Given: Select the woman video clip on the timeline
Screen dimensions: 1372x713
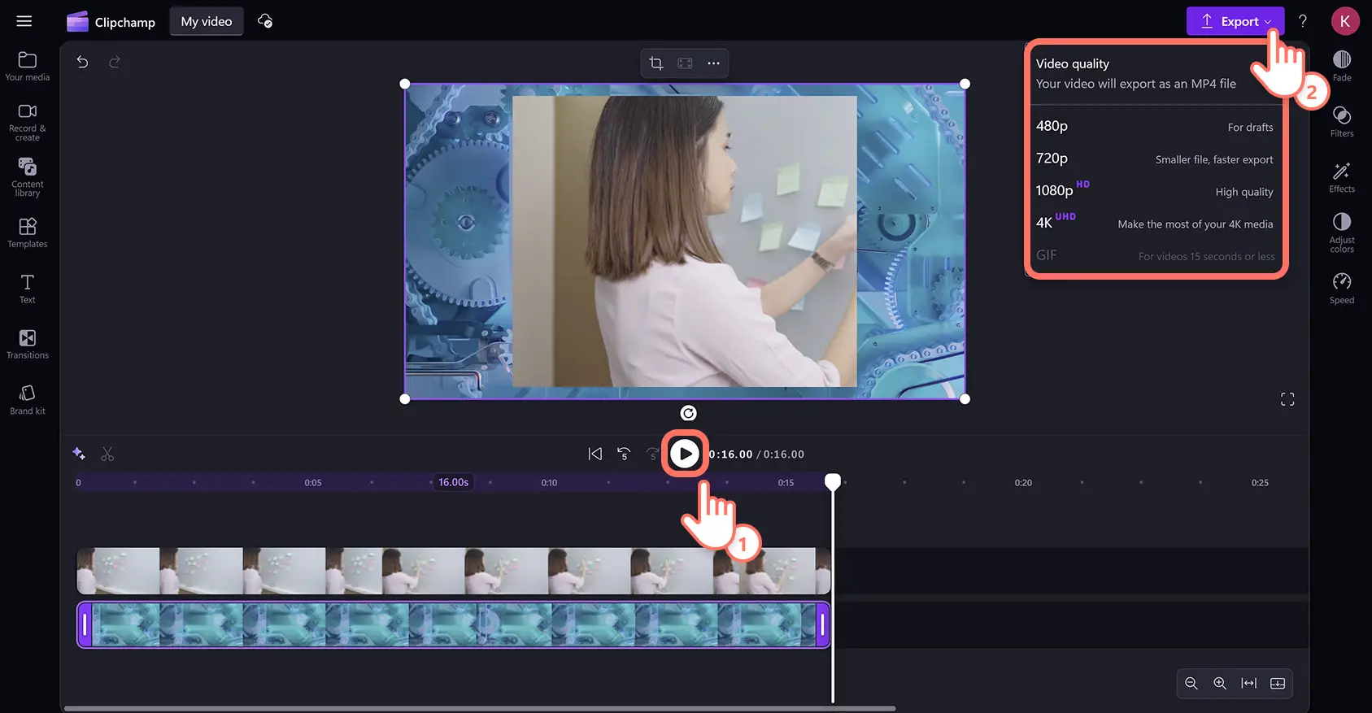Looking at the screenshot, I should [454, 571].
